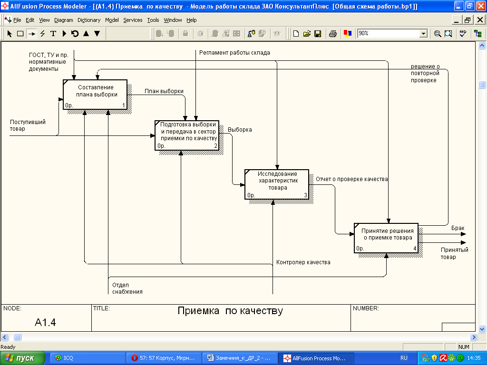487x365 pixels.
Task: Click the File menu document icon
Action: pos(8,20)
